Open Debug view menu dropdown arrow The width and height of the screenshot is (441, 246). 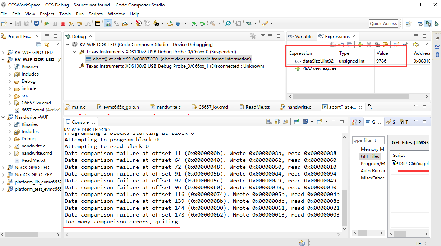263,36
